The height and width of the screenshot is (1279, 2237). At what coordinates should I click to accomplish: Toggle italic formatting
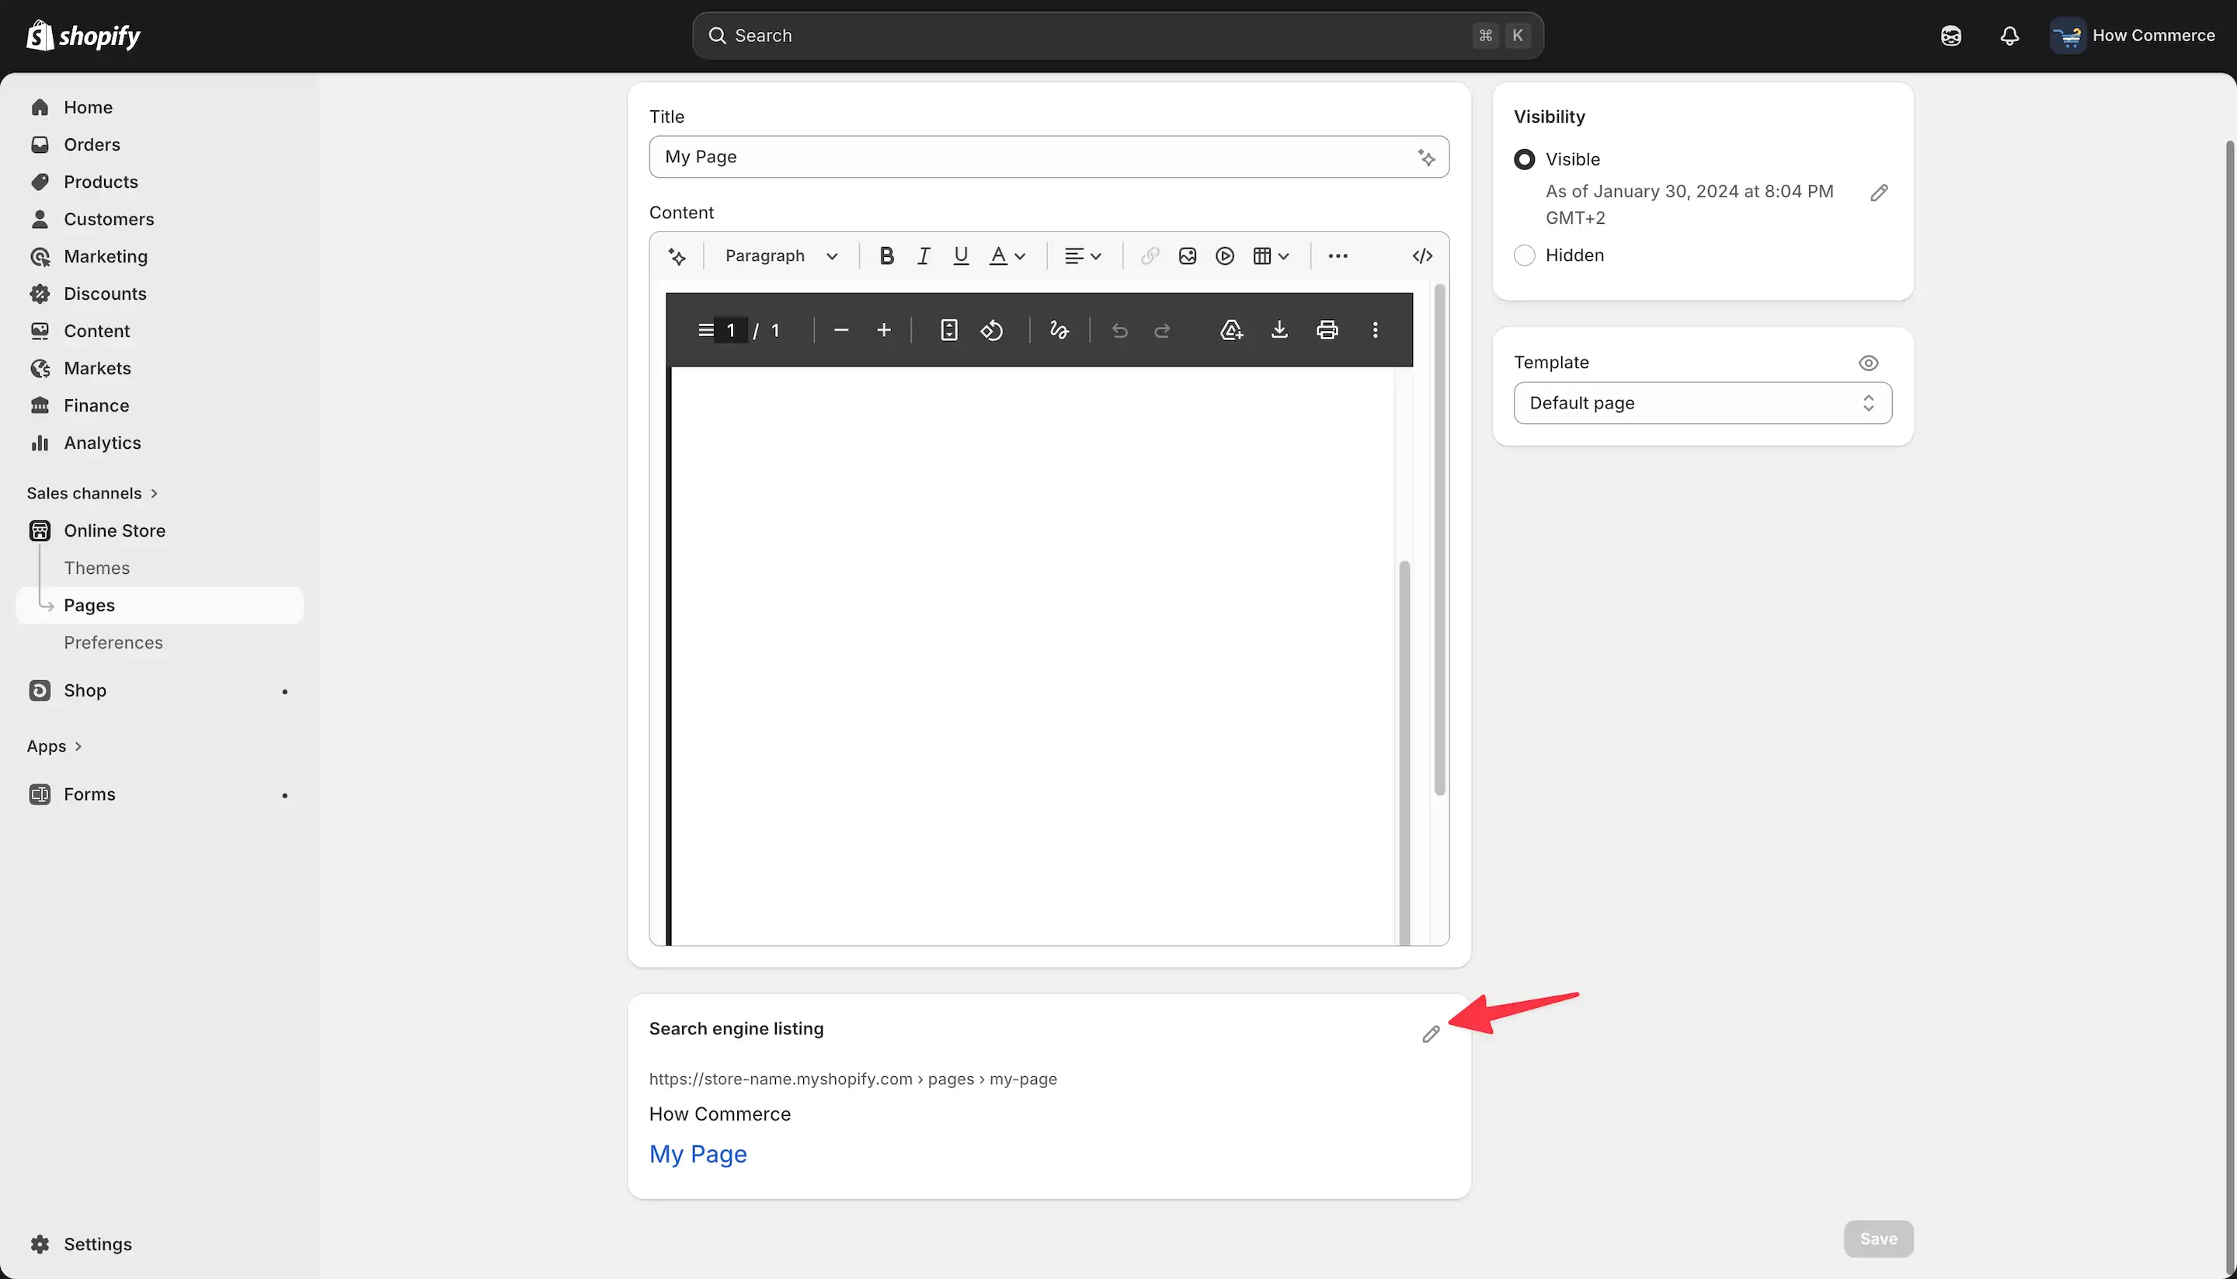click(x=924, y=256)
